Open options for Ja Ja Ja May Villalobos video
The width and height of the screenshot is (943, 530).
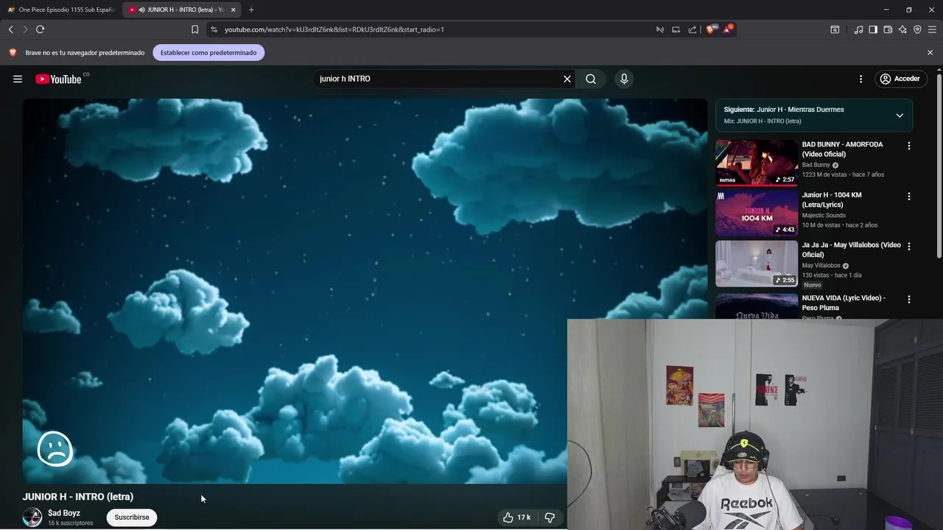[x=908, y=247]
